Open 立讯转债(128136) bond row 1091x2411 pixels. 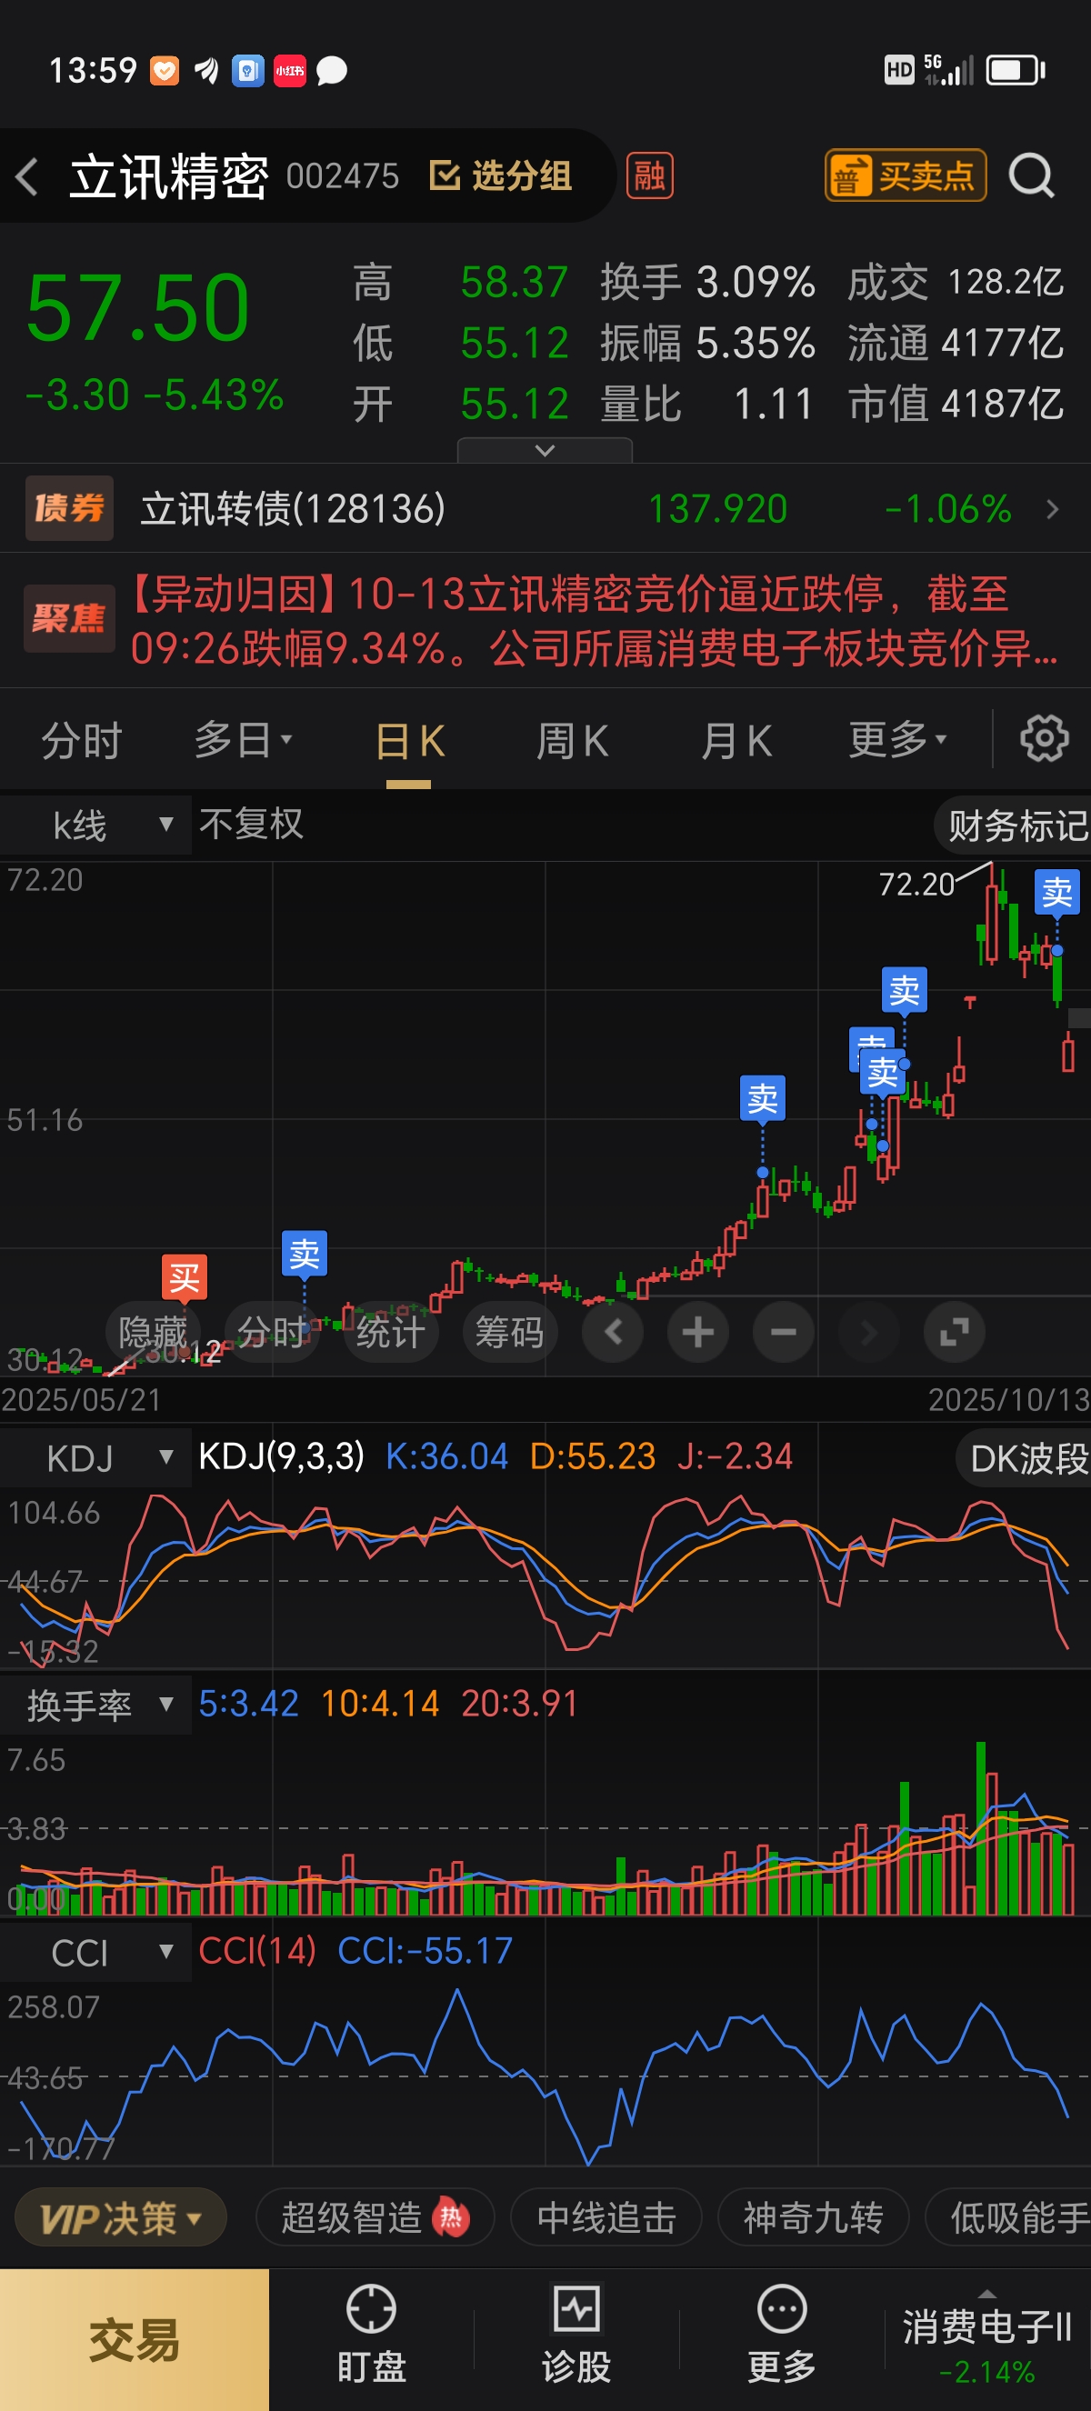(x=545, y=508)
